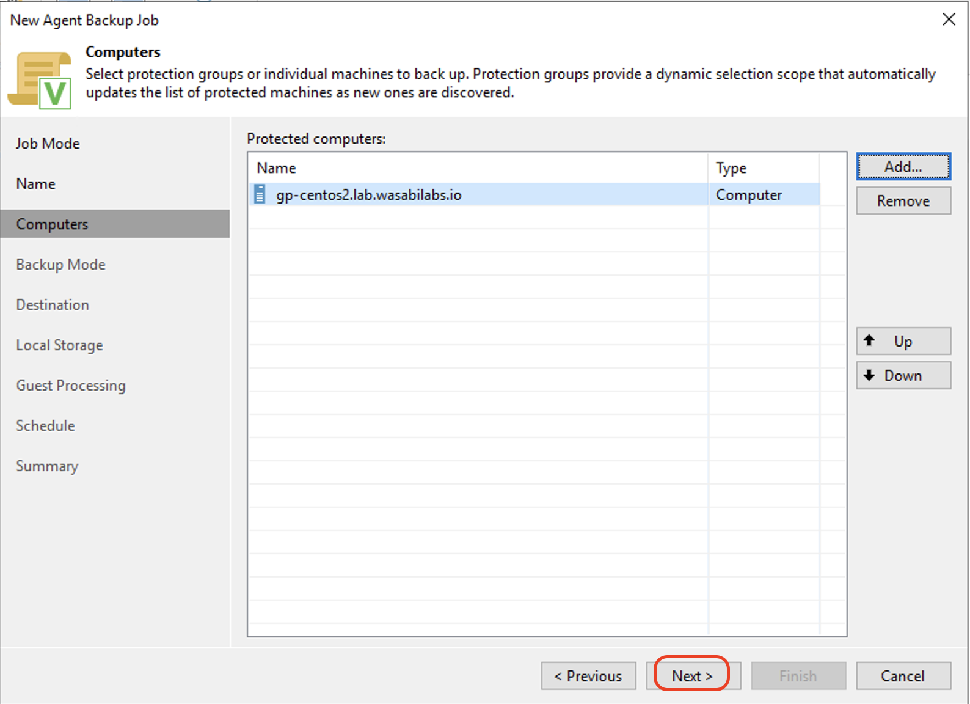Open the Name wizard step

pos(36,184)
